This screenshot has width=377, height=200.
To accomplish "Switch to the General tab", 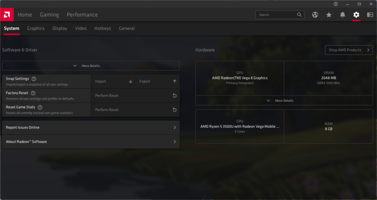I will [x=127, y=28].
